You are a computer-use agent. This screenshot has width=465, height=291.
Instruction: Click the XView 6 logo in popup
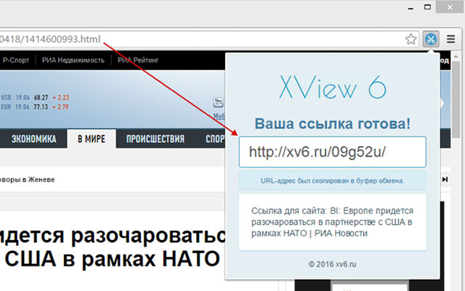333,87
